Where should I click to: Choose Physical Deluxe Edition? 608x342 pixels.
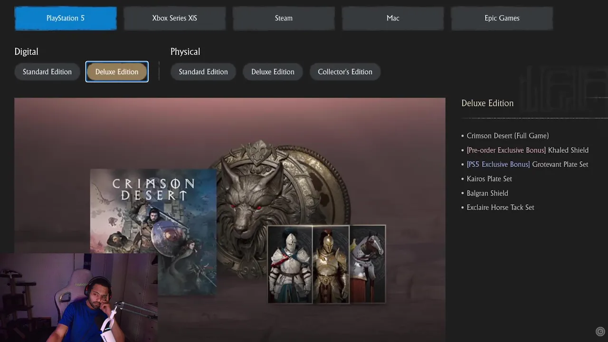click(273, 72)
